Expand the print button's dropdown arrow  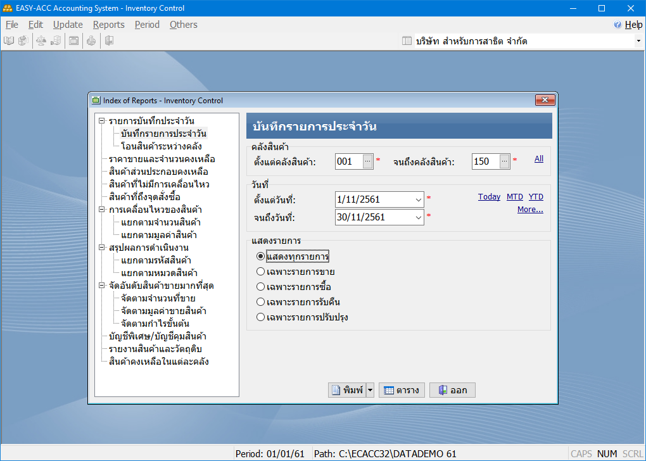pos(370,390)
